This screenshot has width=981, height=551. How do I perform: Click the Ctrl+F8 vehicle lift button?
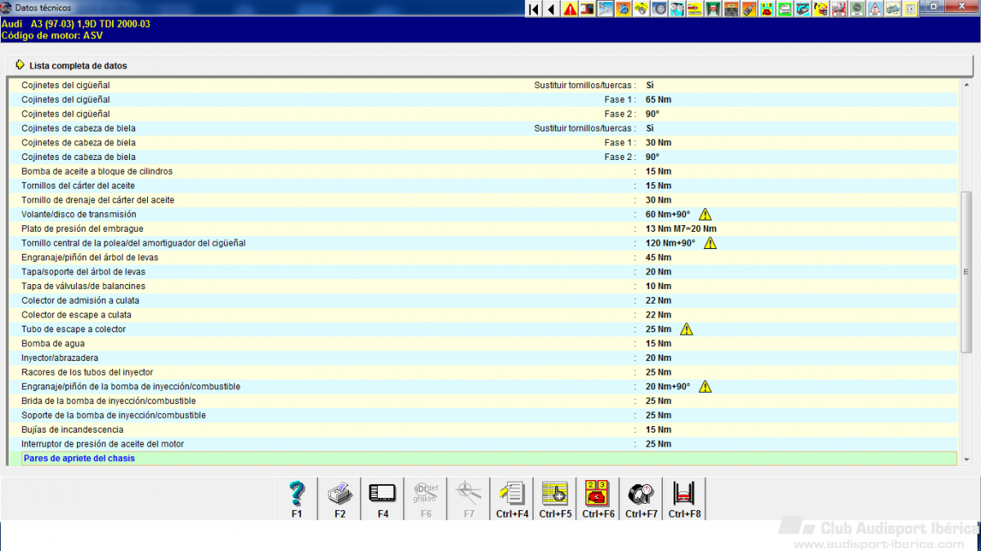(684, 499)
